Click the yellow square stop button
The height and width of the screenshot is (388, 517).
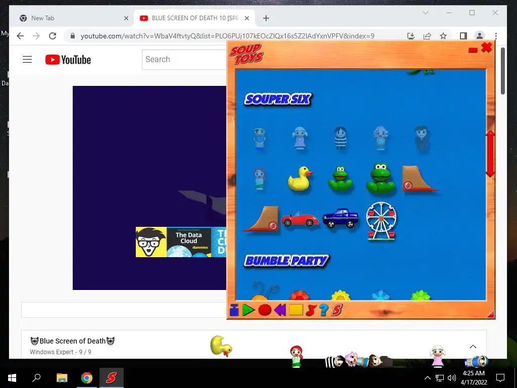tap(296, 310)
